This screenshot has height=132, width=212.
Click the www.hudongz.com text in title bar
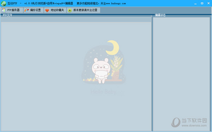click(x=116, y=4)
